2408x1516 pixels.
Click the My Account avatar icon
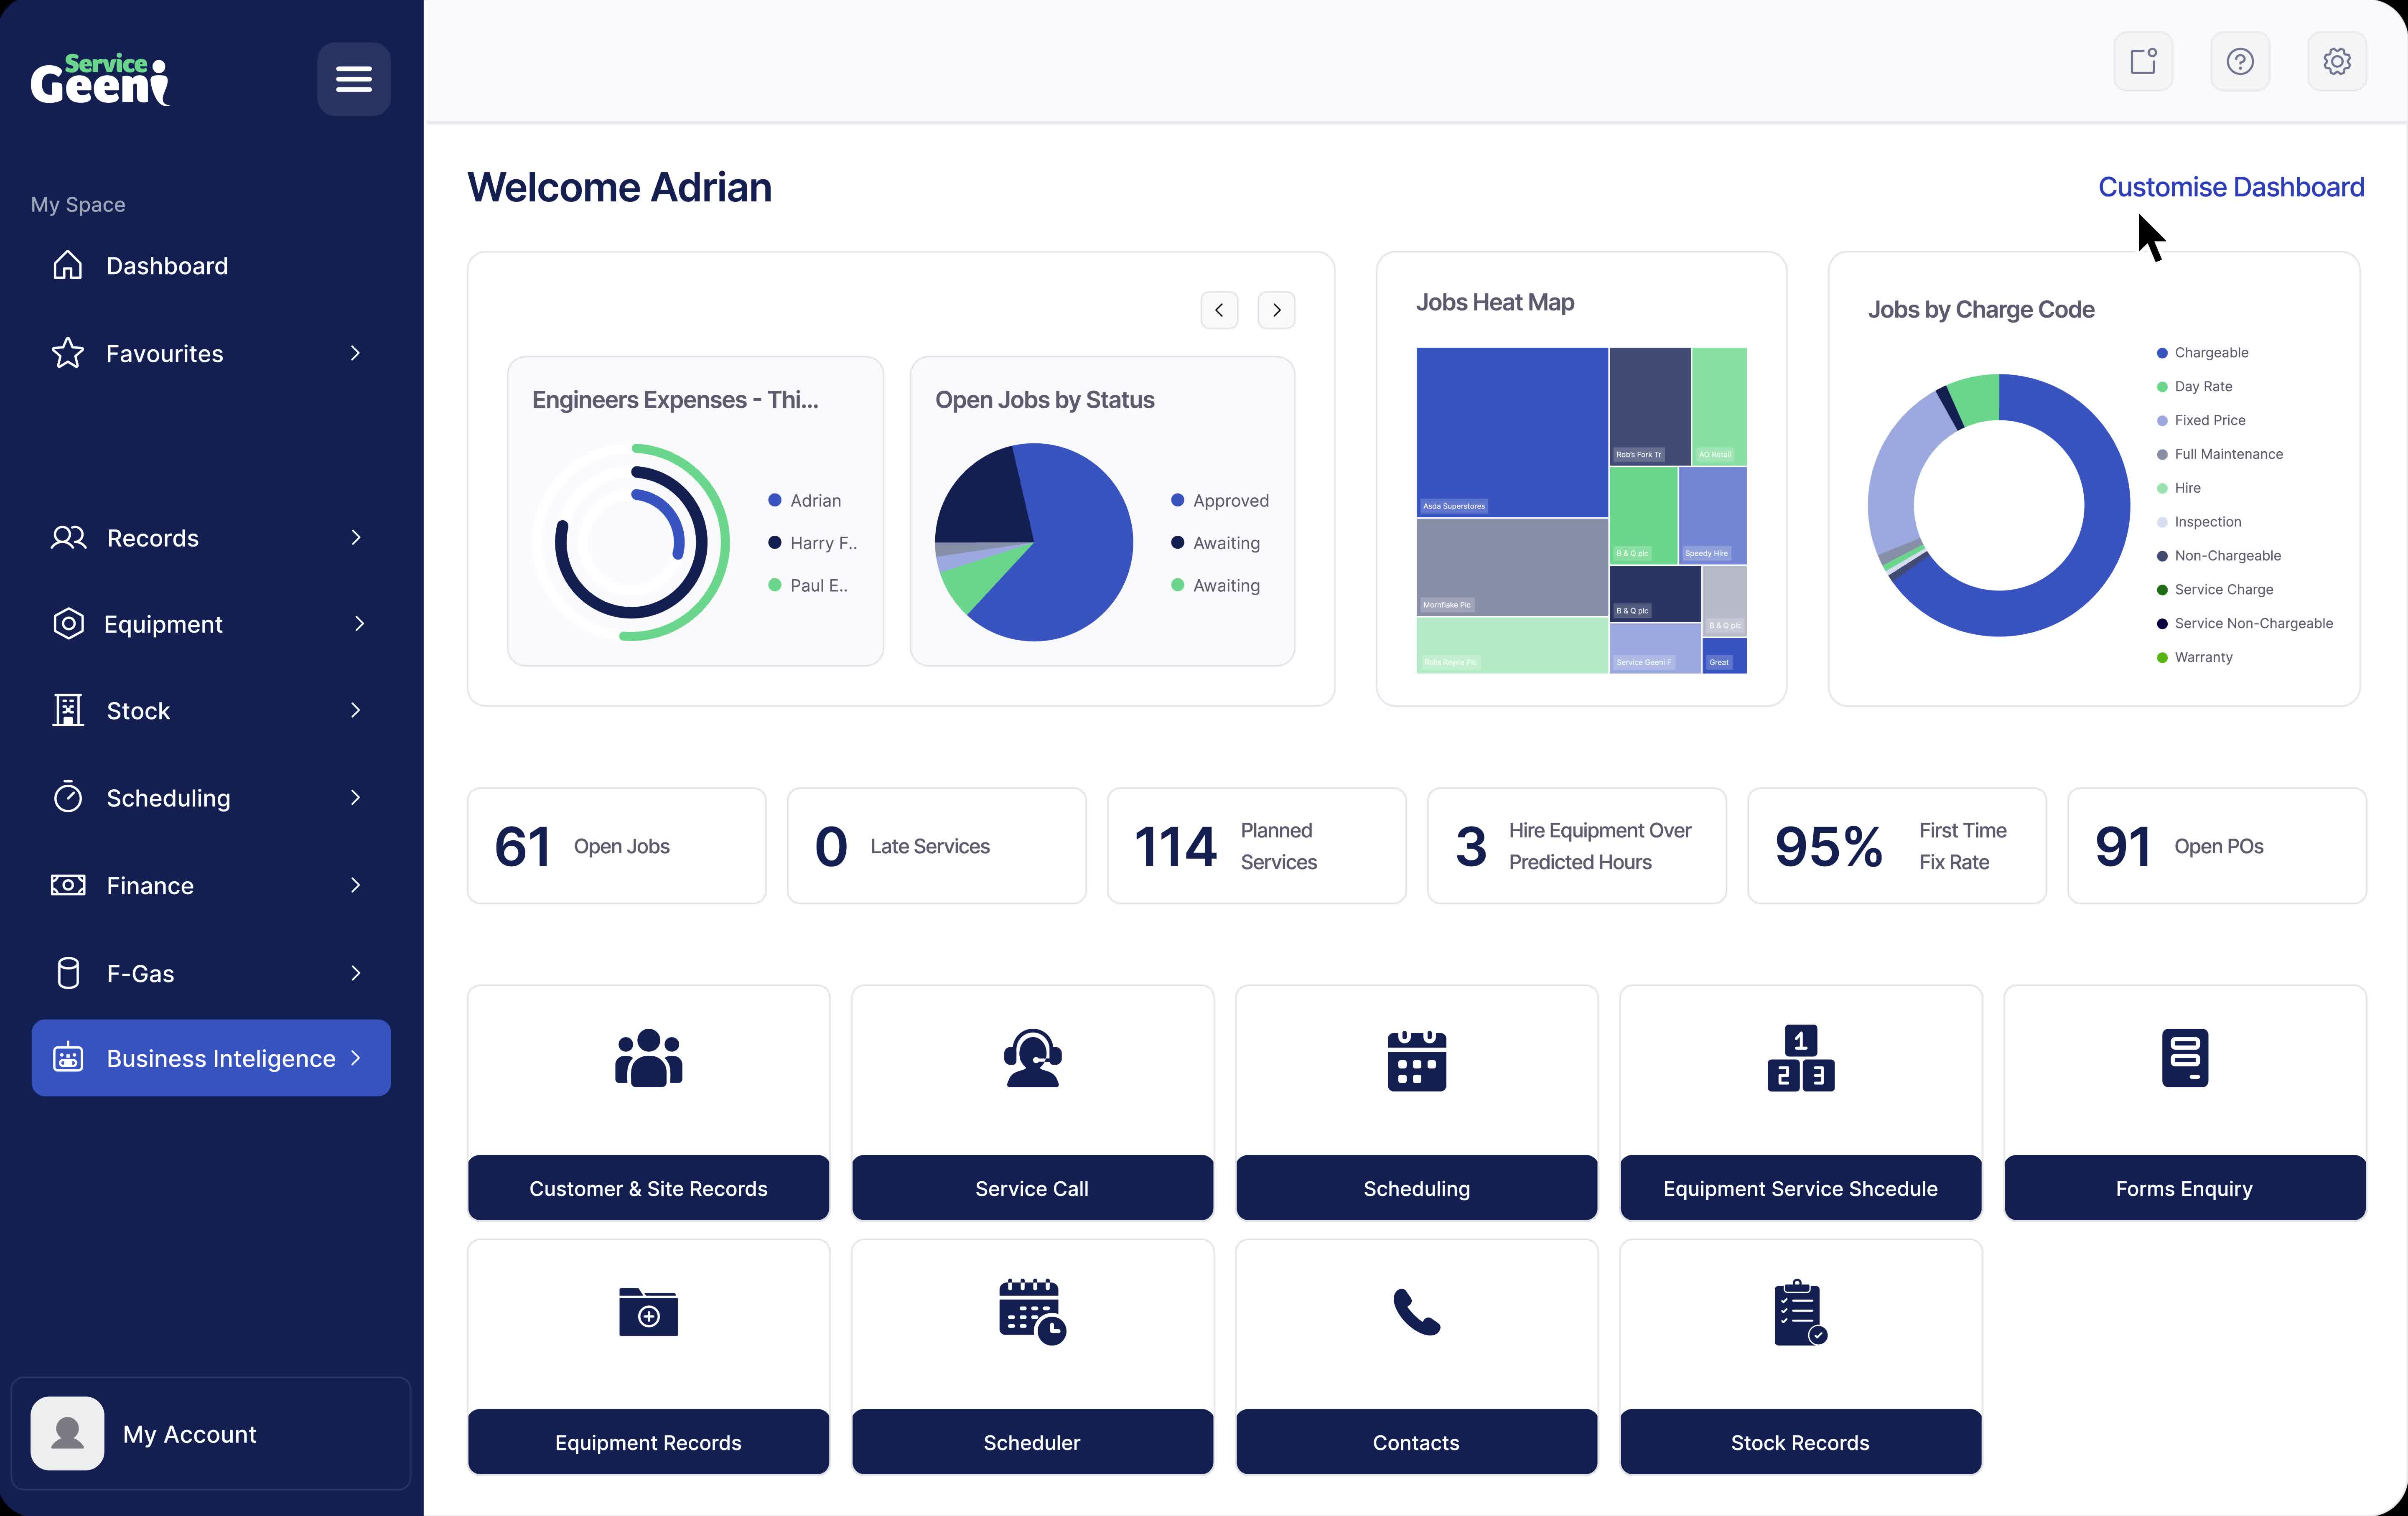[x=67, y=1433]
